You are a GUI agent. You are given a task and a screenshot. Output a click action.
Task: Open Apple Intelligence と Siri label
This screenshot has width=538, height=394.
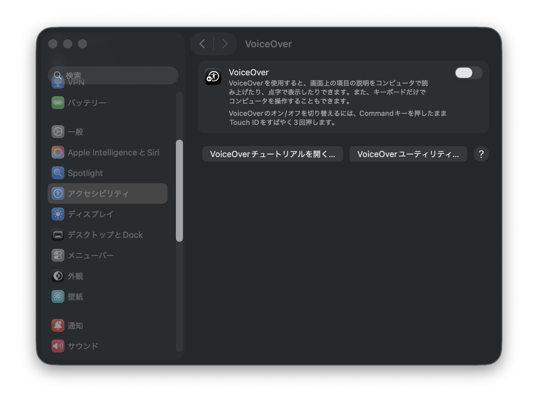pyautogui.click(x=114, y=152)
